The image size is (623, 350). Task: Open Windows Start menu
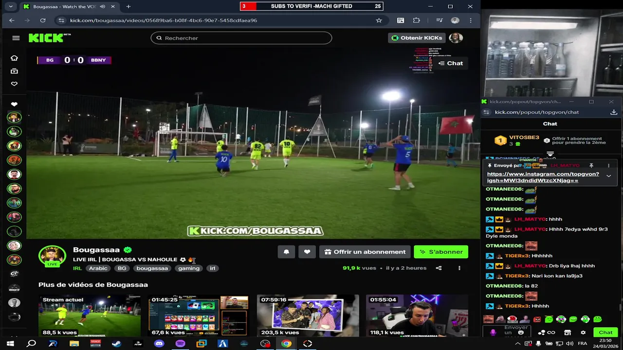click(10, 344)
